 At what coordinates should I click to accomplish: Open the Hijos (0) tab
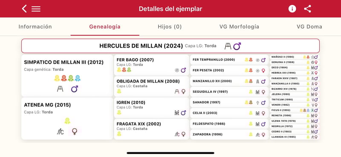(x=170, y=27)
